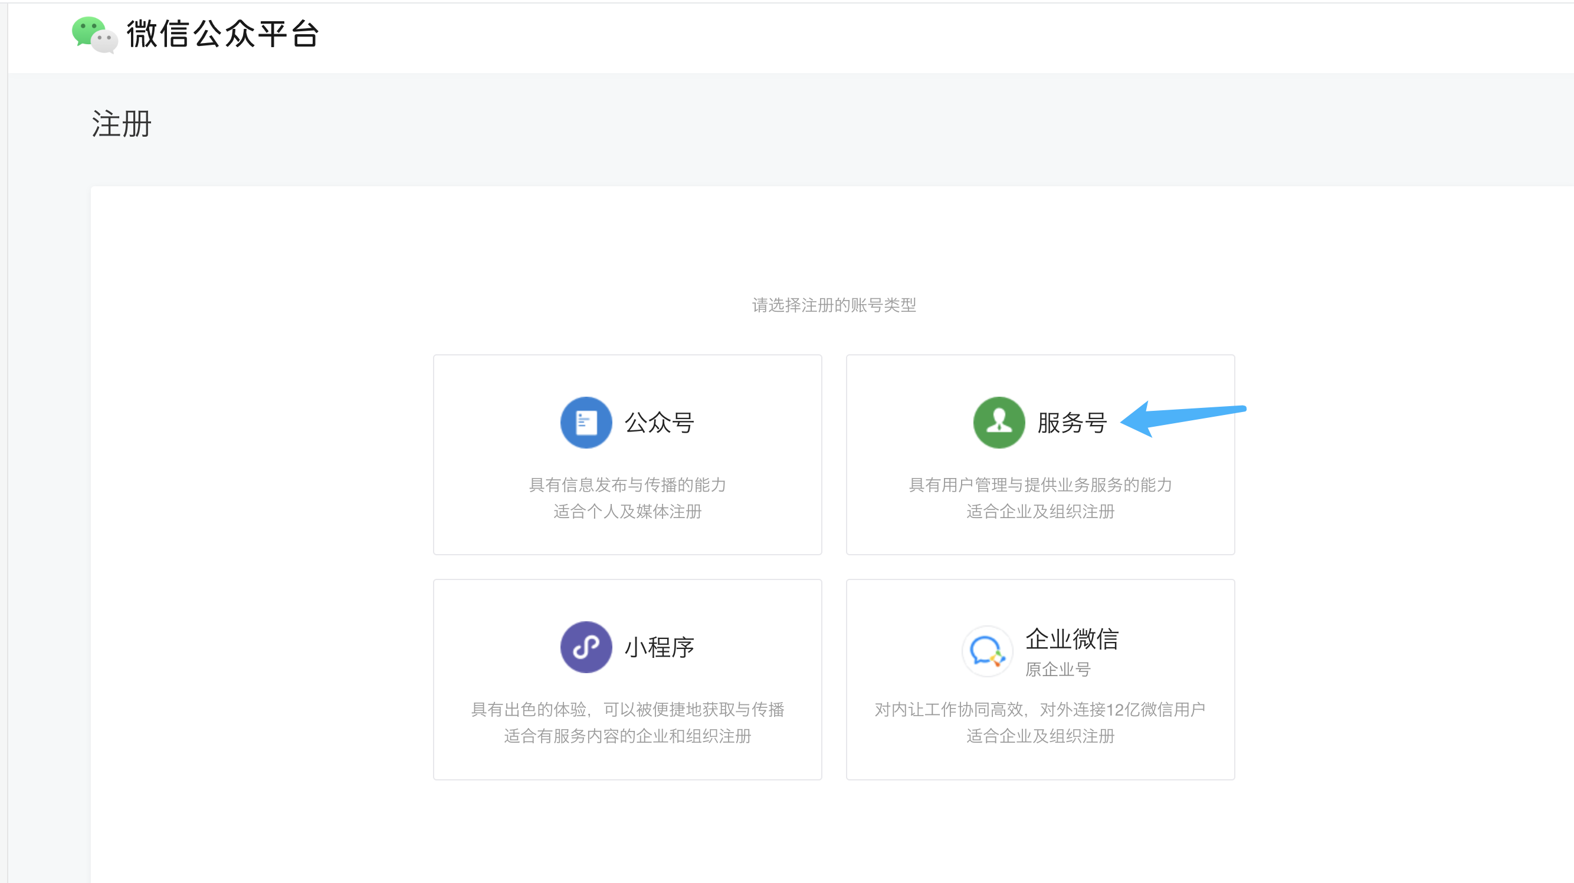The width and height of the screenshot is (1574, 883).
Task: Click the 微信公众平台 title text
Action: (222, 34)
